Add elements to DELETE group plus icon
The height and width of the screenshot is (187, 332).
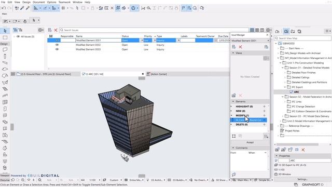264,125
